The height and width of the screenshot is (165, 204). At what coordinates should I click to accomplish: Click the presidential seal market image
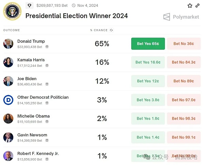pos(12,11)
